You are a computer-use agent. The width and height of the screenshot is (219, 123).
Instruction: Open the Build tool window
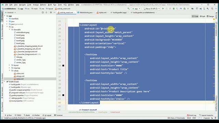(x=27, y=115)
